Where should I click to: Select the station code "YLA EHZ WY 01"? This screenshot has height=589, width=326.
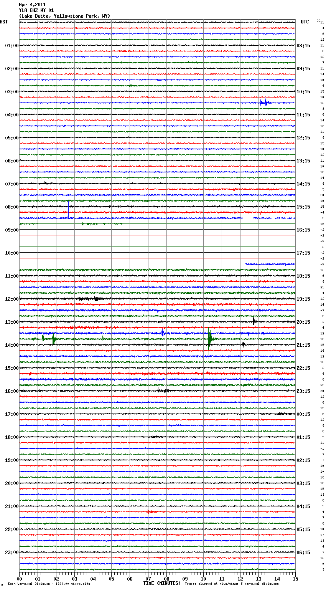click(36, 10)
